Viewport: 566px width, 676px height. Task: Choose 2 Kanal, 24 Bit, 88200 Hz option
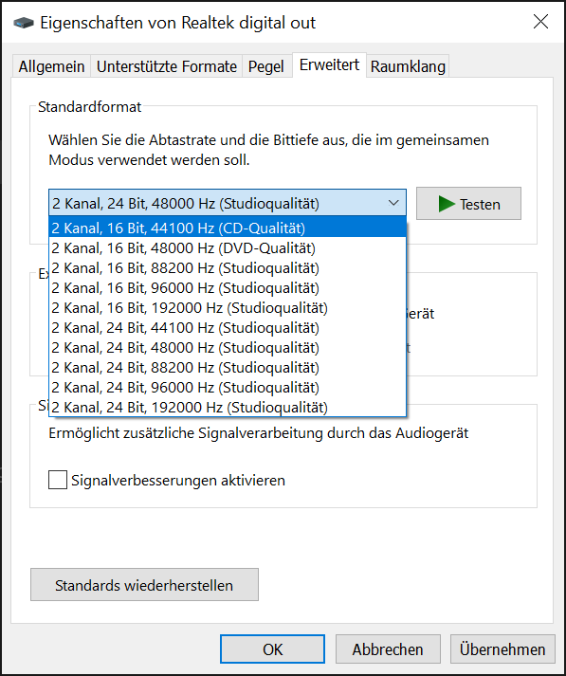tap(228, 367)
